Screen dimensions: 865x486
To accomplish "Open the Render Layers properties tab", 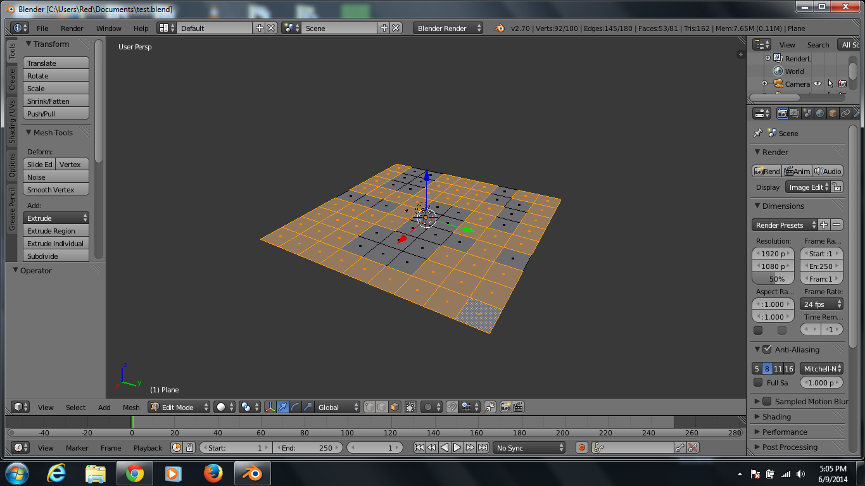I will tap(795, 113).
